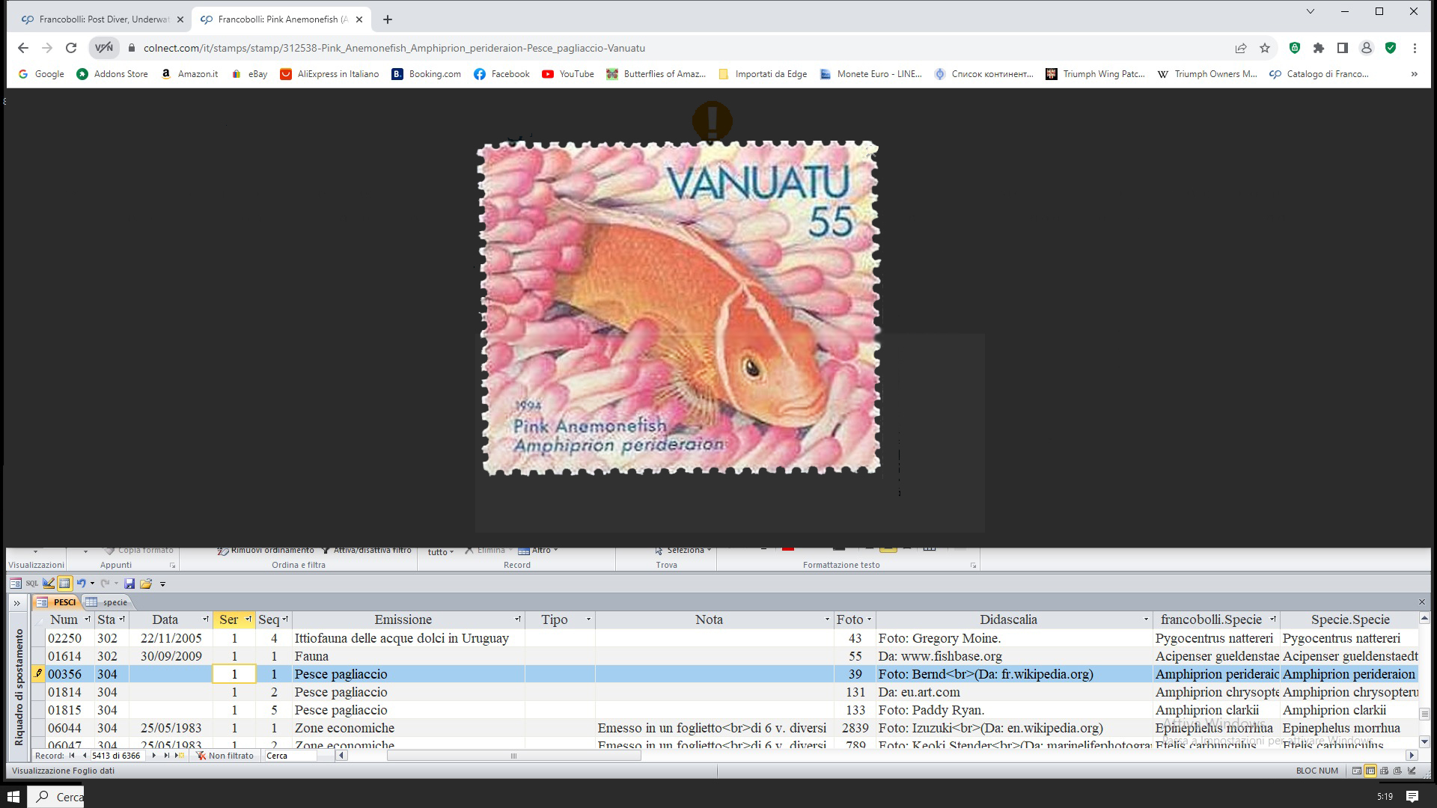The height and width of the screenshot is (808, 1437).
Task: Open Facebook bookmark
Action: pyautogui.click(x=501, y=74)
